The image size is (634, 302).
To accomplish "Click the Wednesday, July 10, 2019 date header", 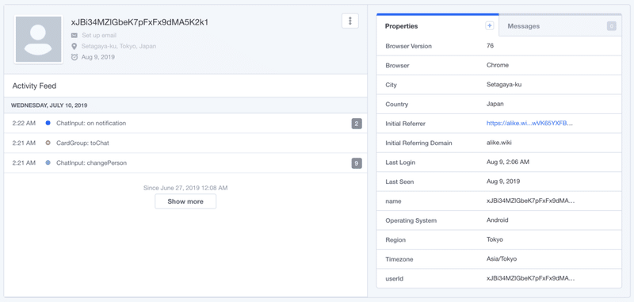I will [49, 105].
